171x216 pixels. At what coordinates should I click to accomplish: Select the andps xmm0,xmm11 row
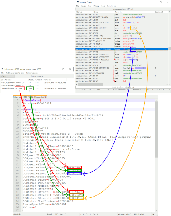pyautogui.click(x=122, y=44)
